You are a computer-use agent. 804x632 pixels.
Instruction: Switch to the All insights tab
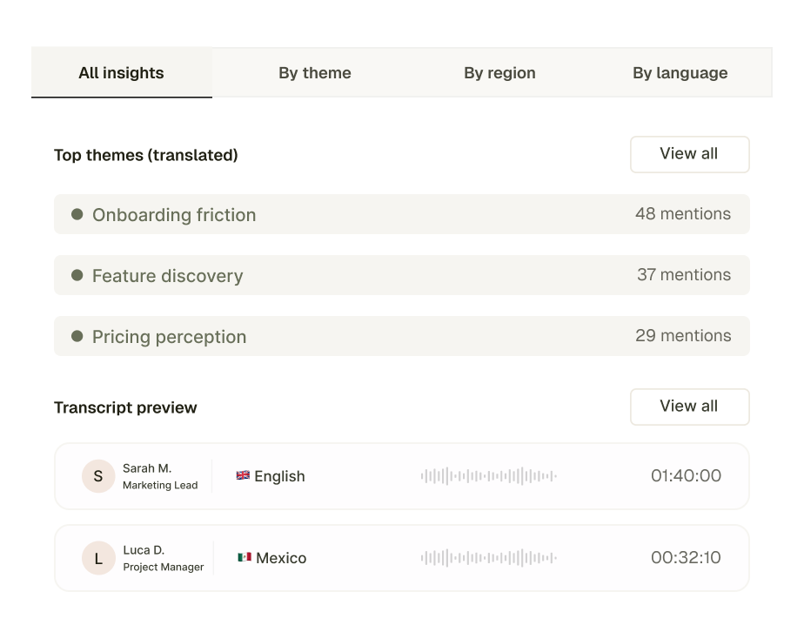122,72
